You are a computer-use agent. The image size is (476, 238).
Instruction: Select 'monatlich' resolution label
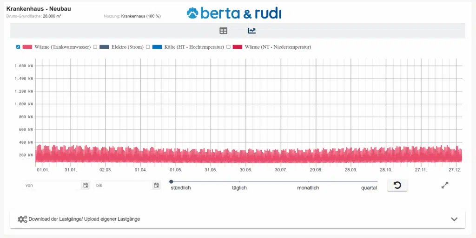click(308, 188)
